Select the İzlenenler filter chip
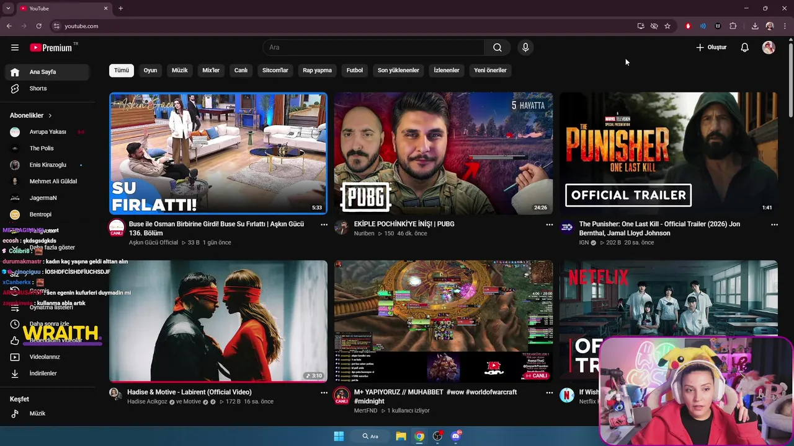 pos(447,71)
